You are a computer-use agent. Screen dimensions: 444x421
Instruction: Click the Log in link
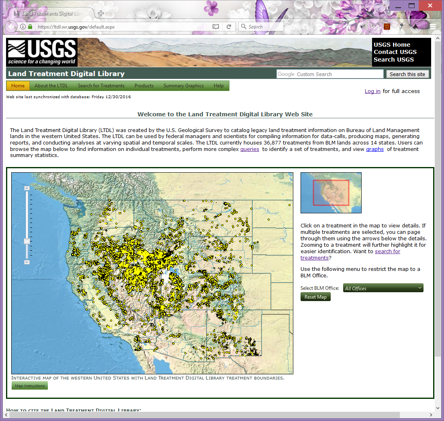click(372, 91)
